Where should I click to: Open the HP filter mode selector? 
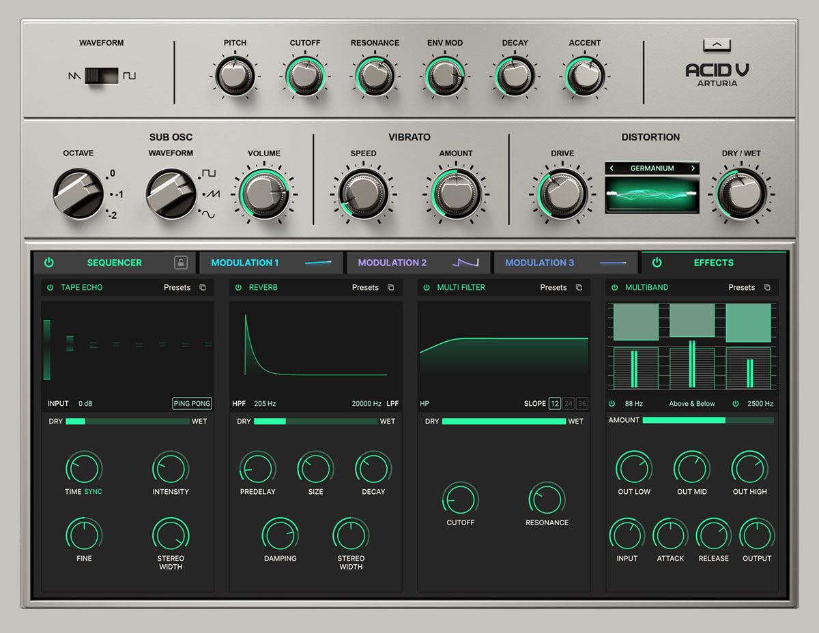click(425, 404)
